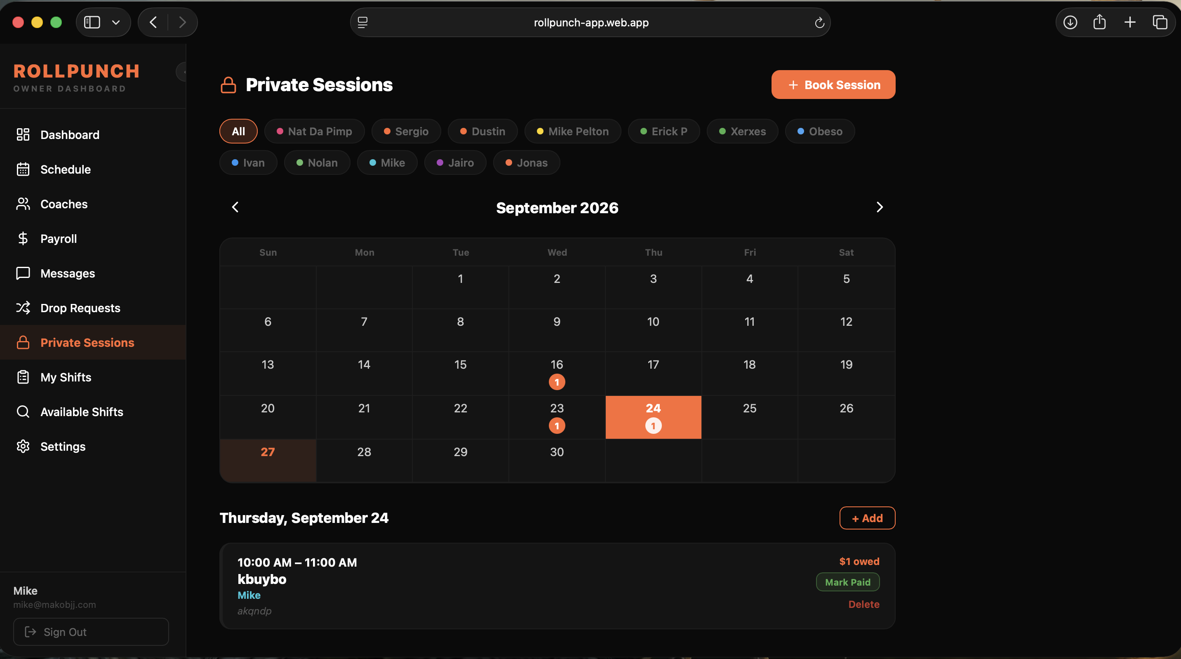Click the Safari reload page icon
The width and height of the screenshot is (1181, 659).
[x=819, y=22]
